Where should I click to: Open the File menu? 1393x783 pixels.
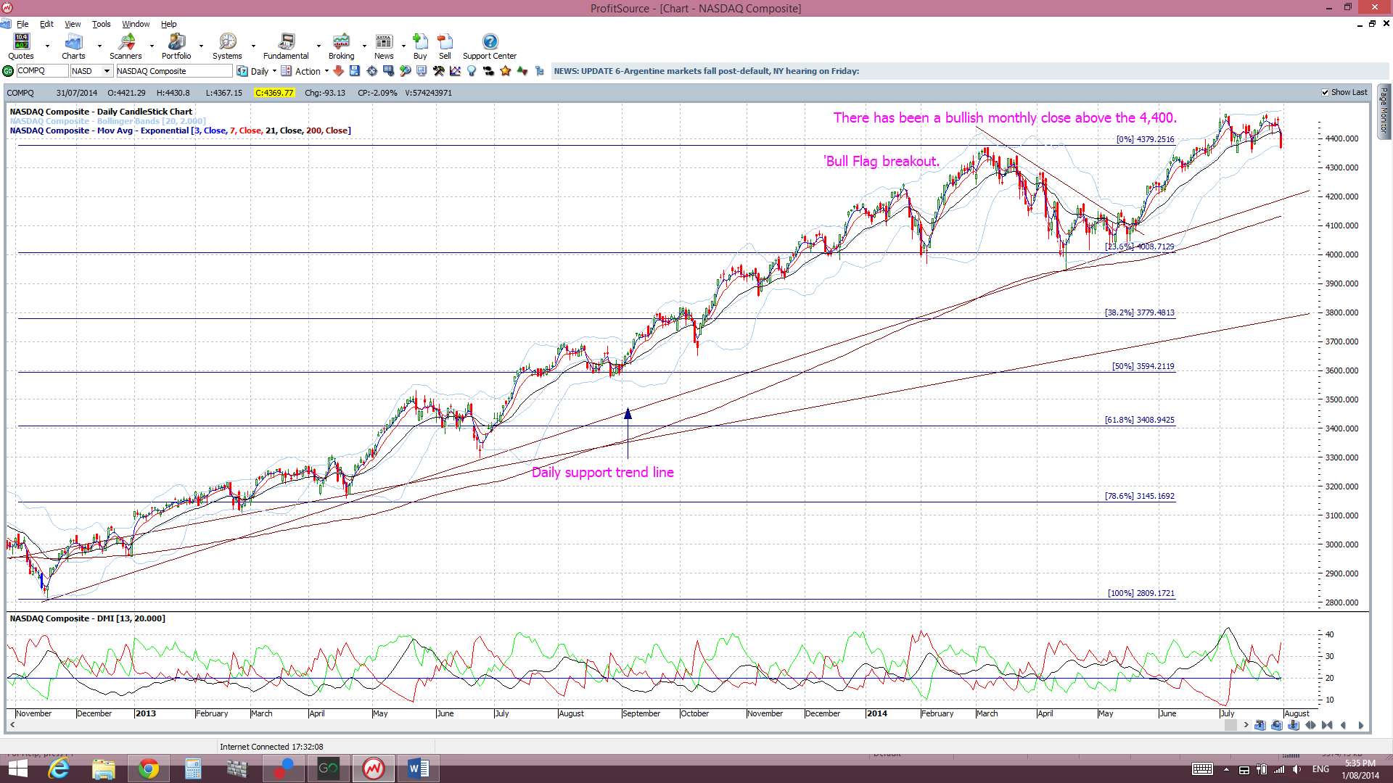click(x=22, y=24)
